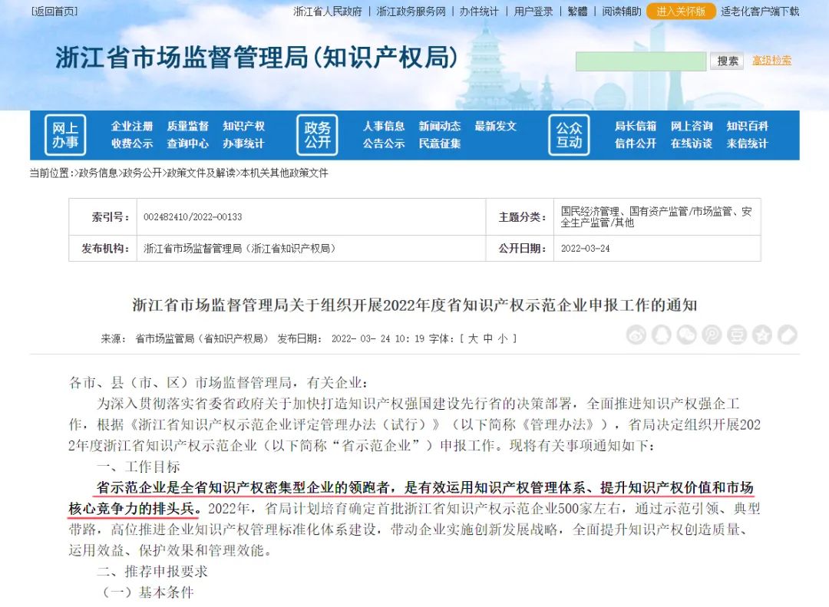Click the 返回首页 link at top left
This screenshot has width=829, height=607.
tap(54, 12)
